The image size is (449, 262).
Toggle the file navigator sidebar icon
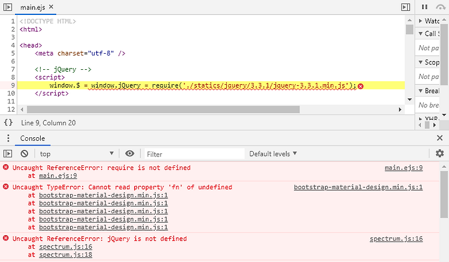tap(7, 7)
